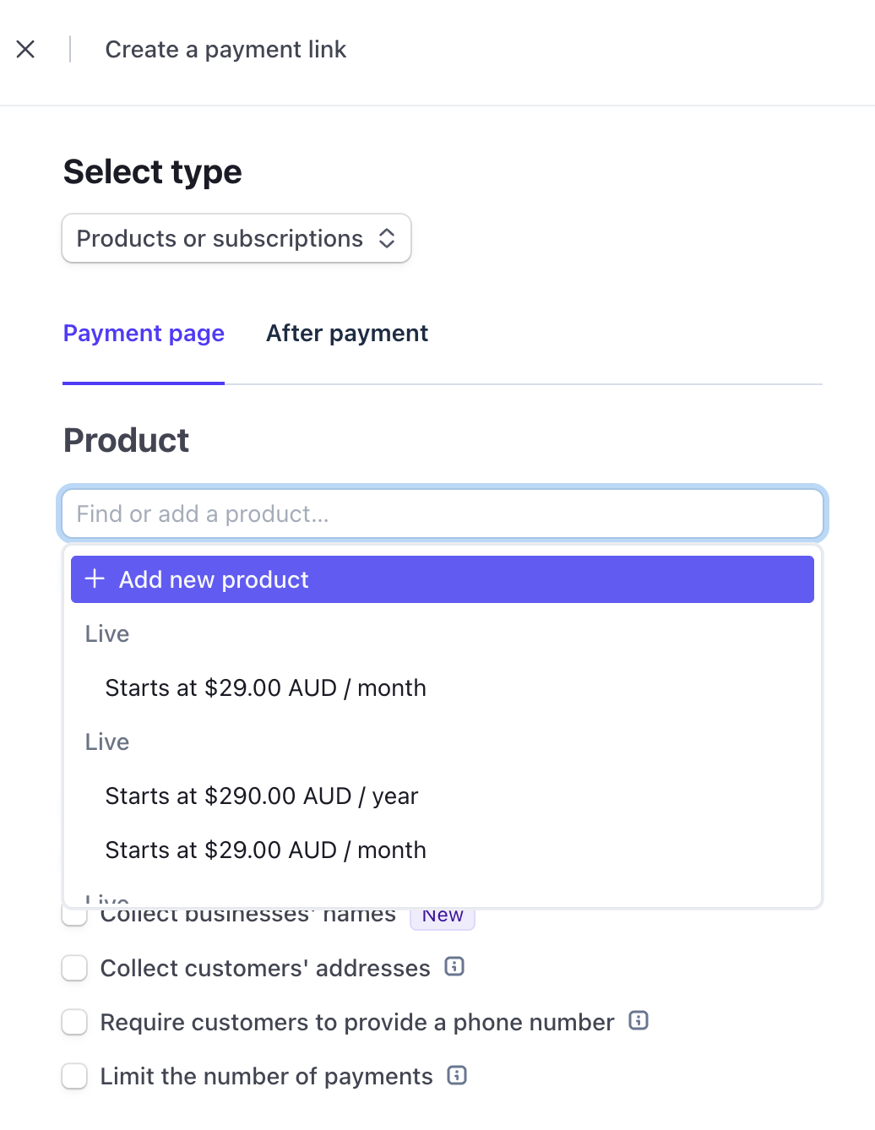Select first $29.00 AUD / month option

tap(265, 688)
